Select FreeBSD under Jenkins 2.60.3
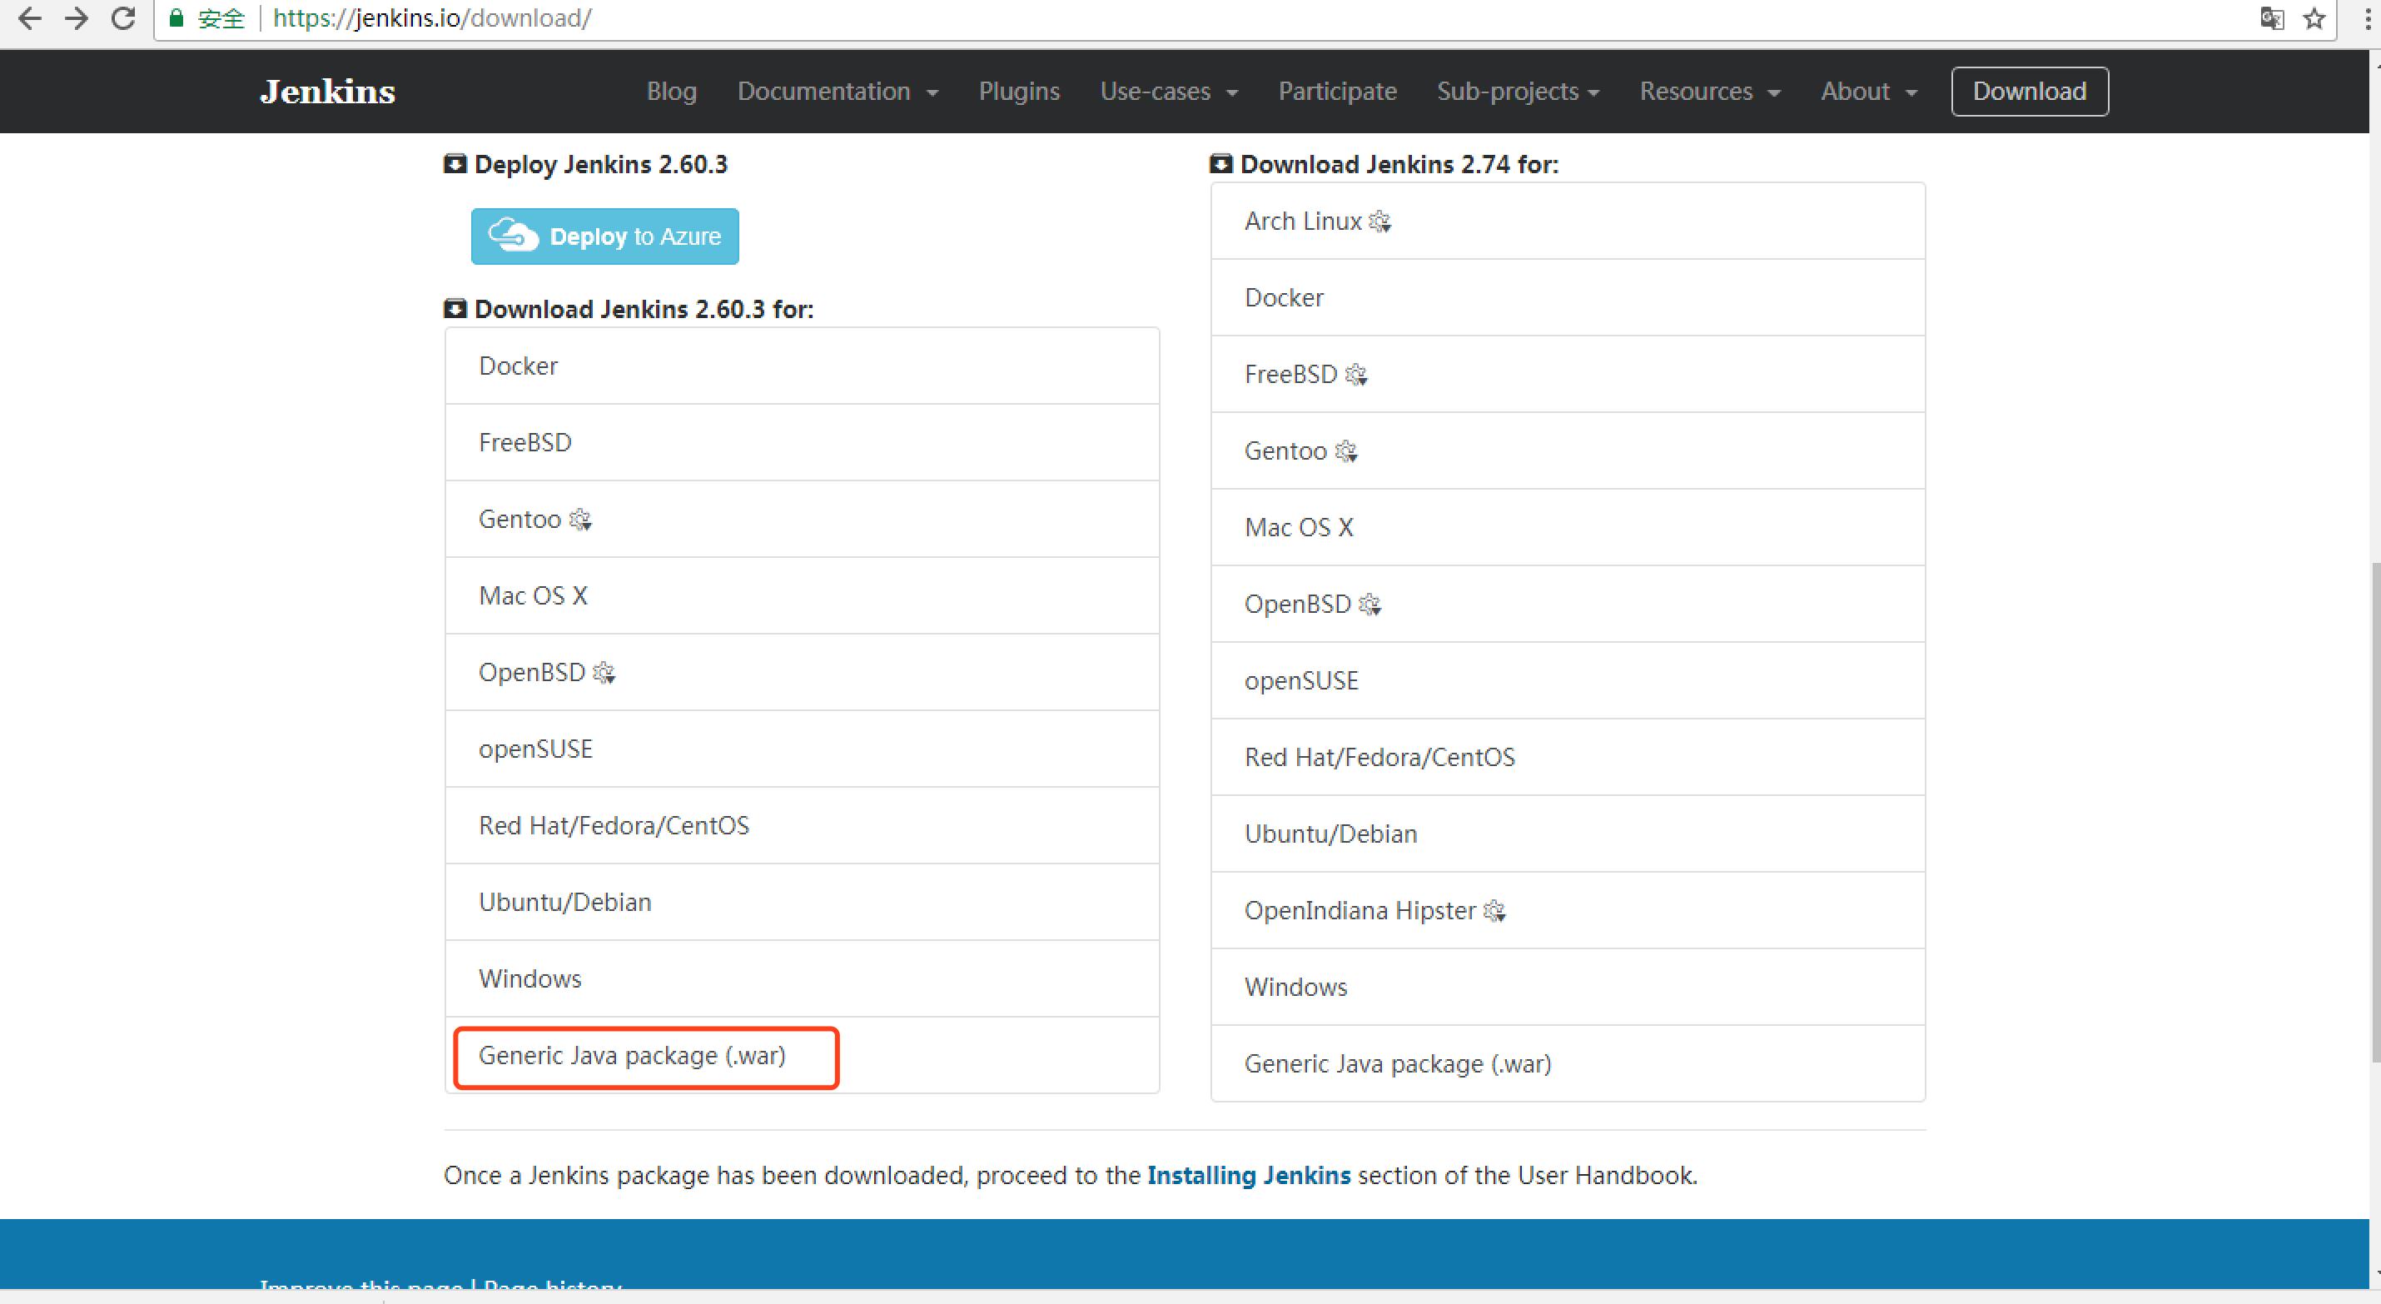 coord(802,443)
